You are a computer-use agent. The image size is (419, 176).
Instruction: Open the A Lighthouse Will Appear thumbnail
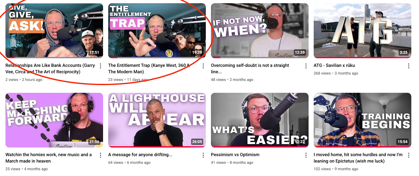pos(157,120)
